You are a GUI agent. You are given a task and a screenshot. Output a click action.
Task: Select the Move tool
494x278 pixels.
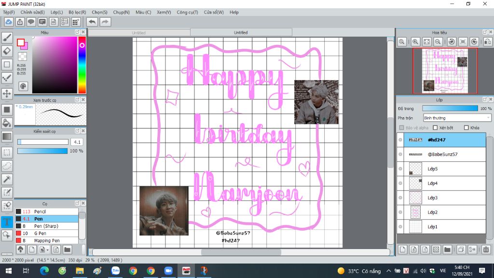7,94
